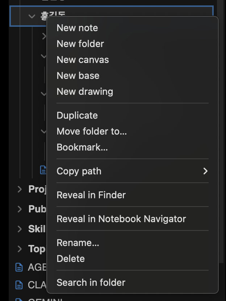Collapse the 홍길동 folder chevron

(32, 16)
